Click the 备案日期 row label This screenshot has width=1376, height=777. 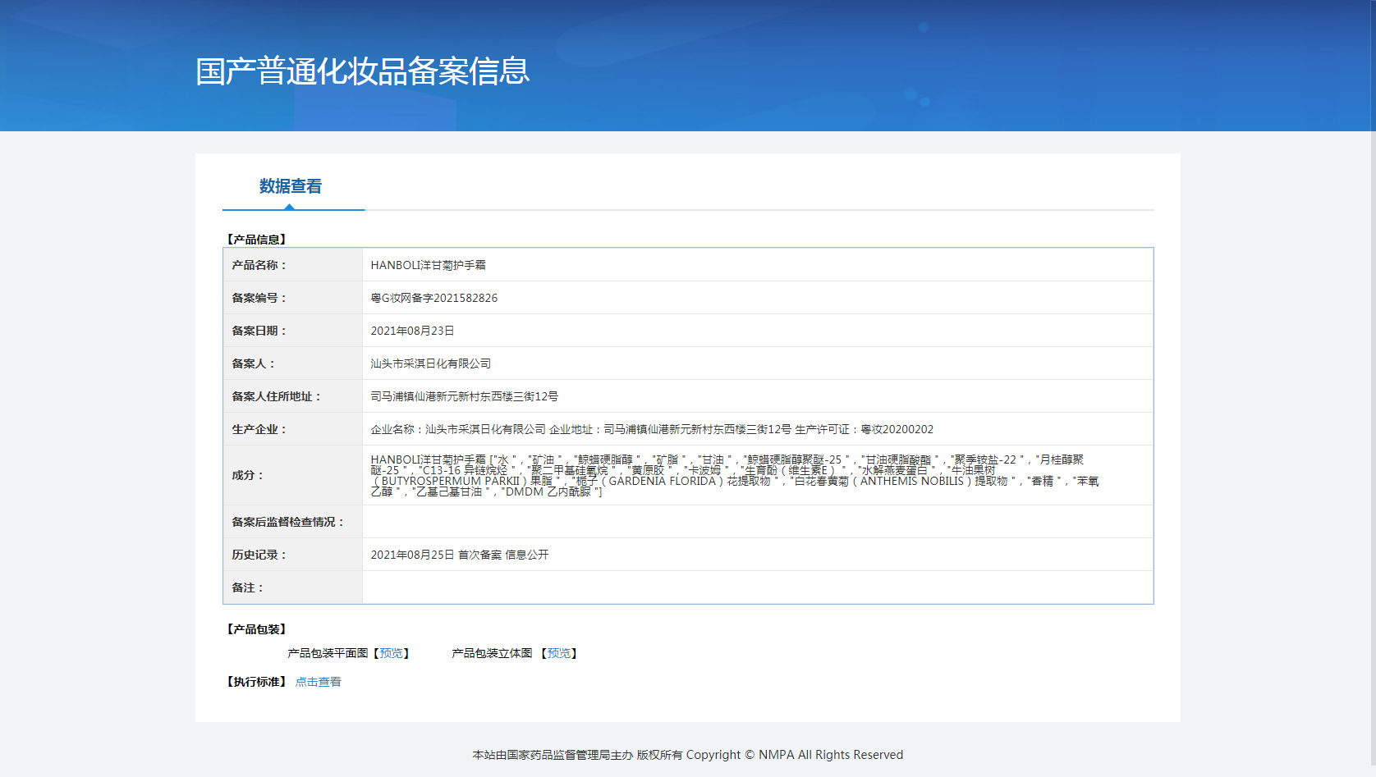tap(259, 331)
